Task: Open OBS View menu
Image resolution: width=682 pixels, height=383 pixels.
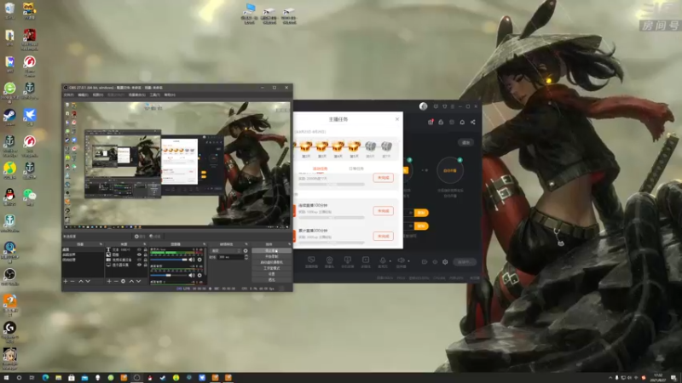Action: point(98,94)
